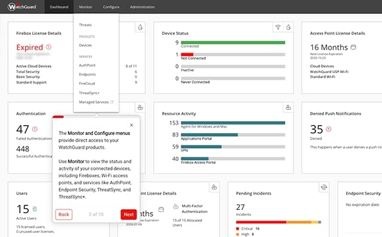Click the High orange legend swatch

coord(238,234)
